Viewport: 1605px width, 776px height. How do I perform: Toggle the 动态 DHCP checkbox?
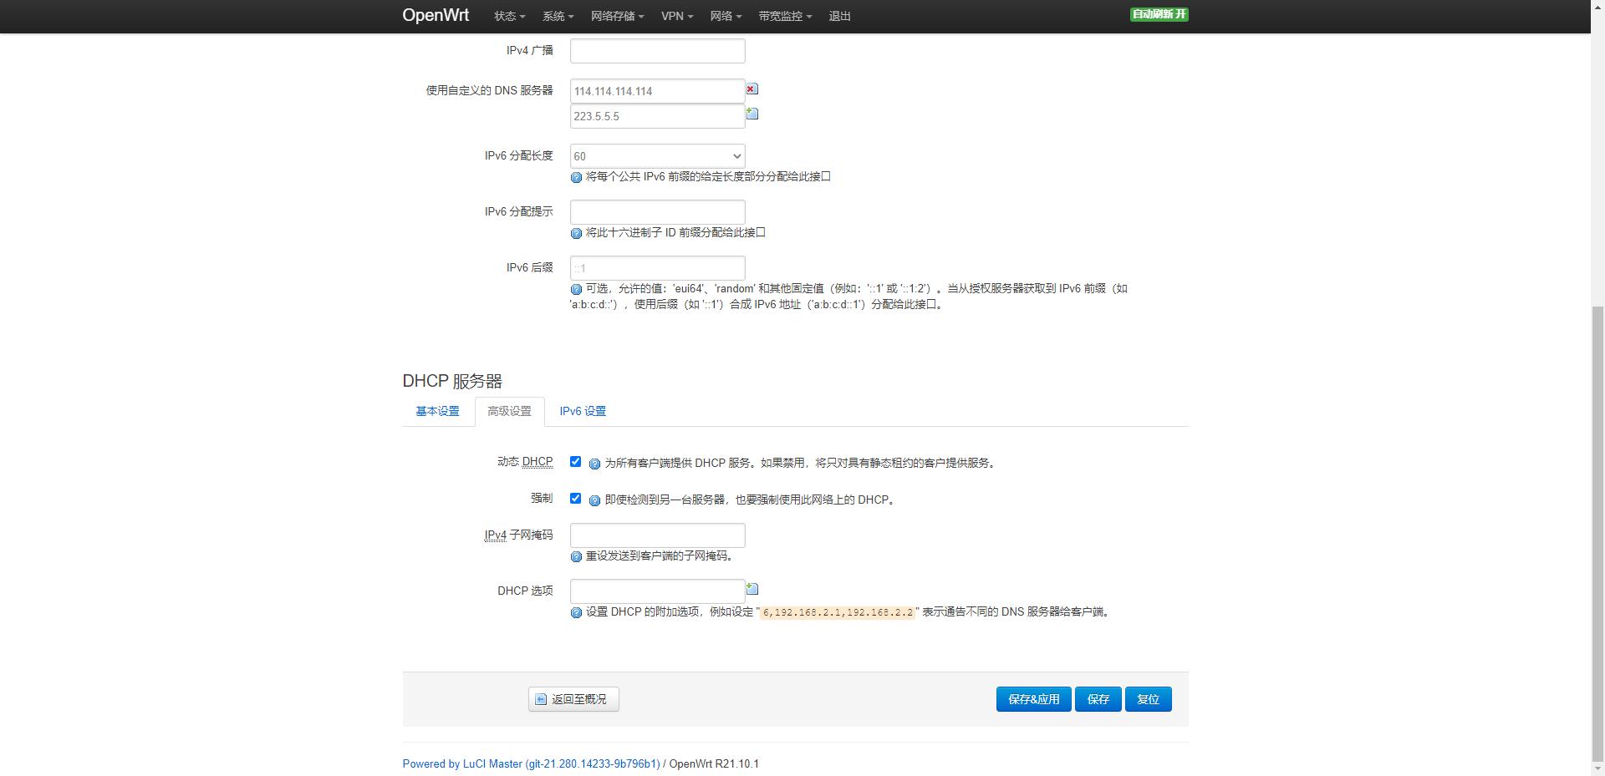coord(575,461)
